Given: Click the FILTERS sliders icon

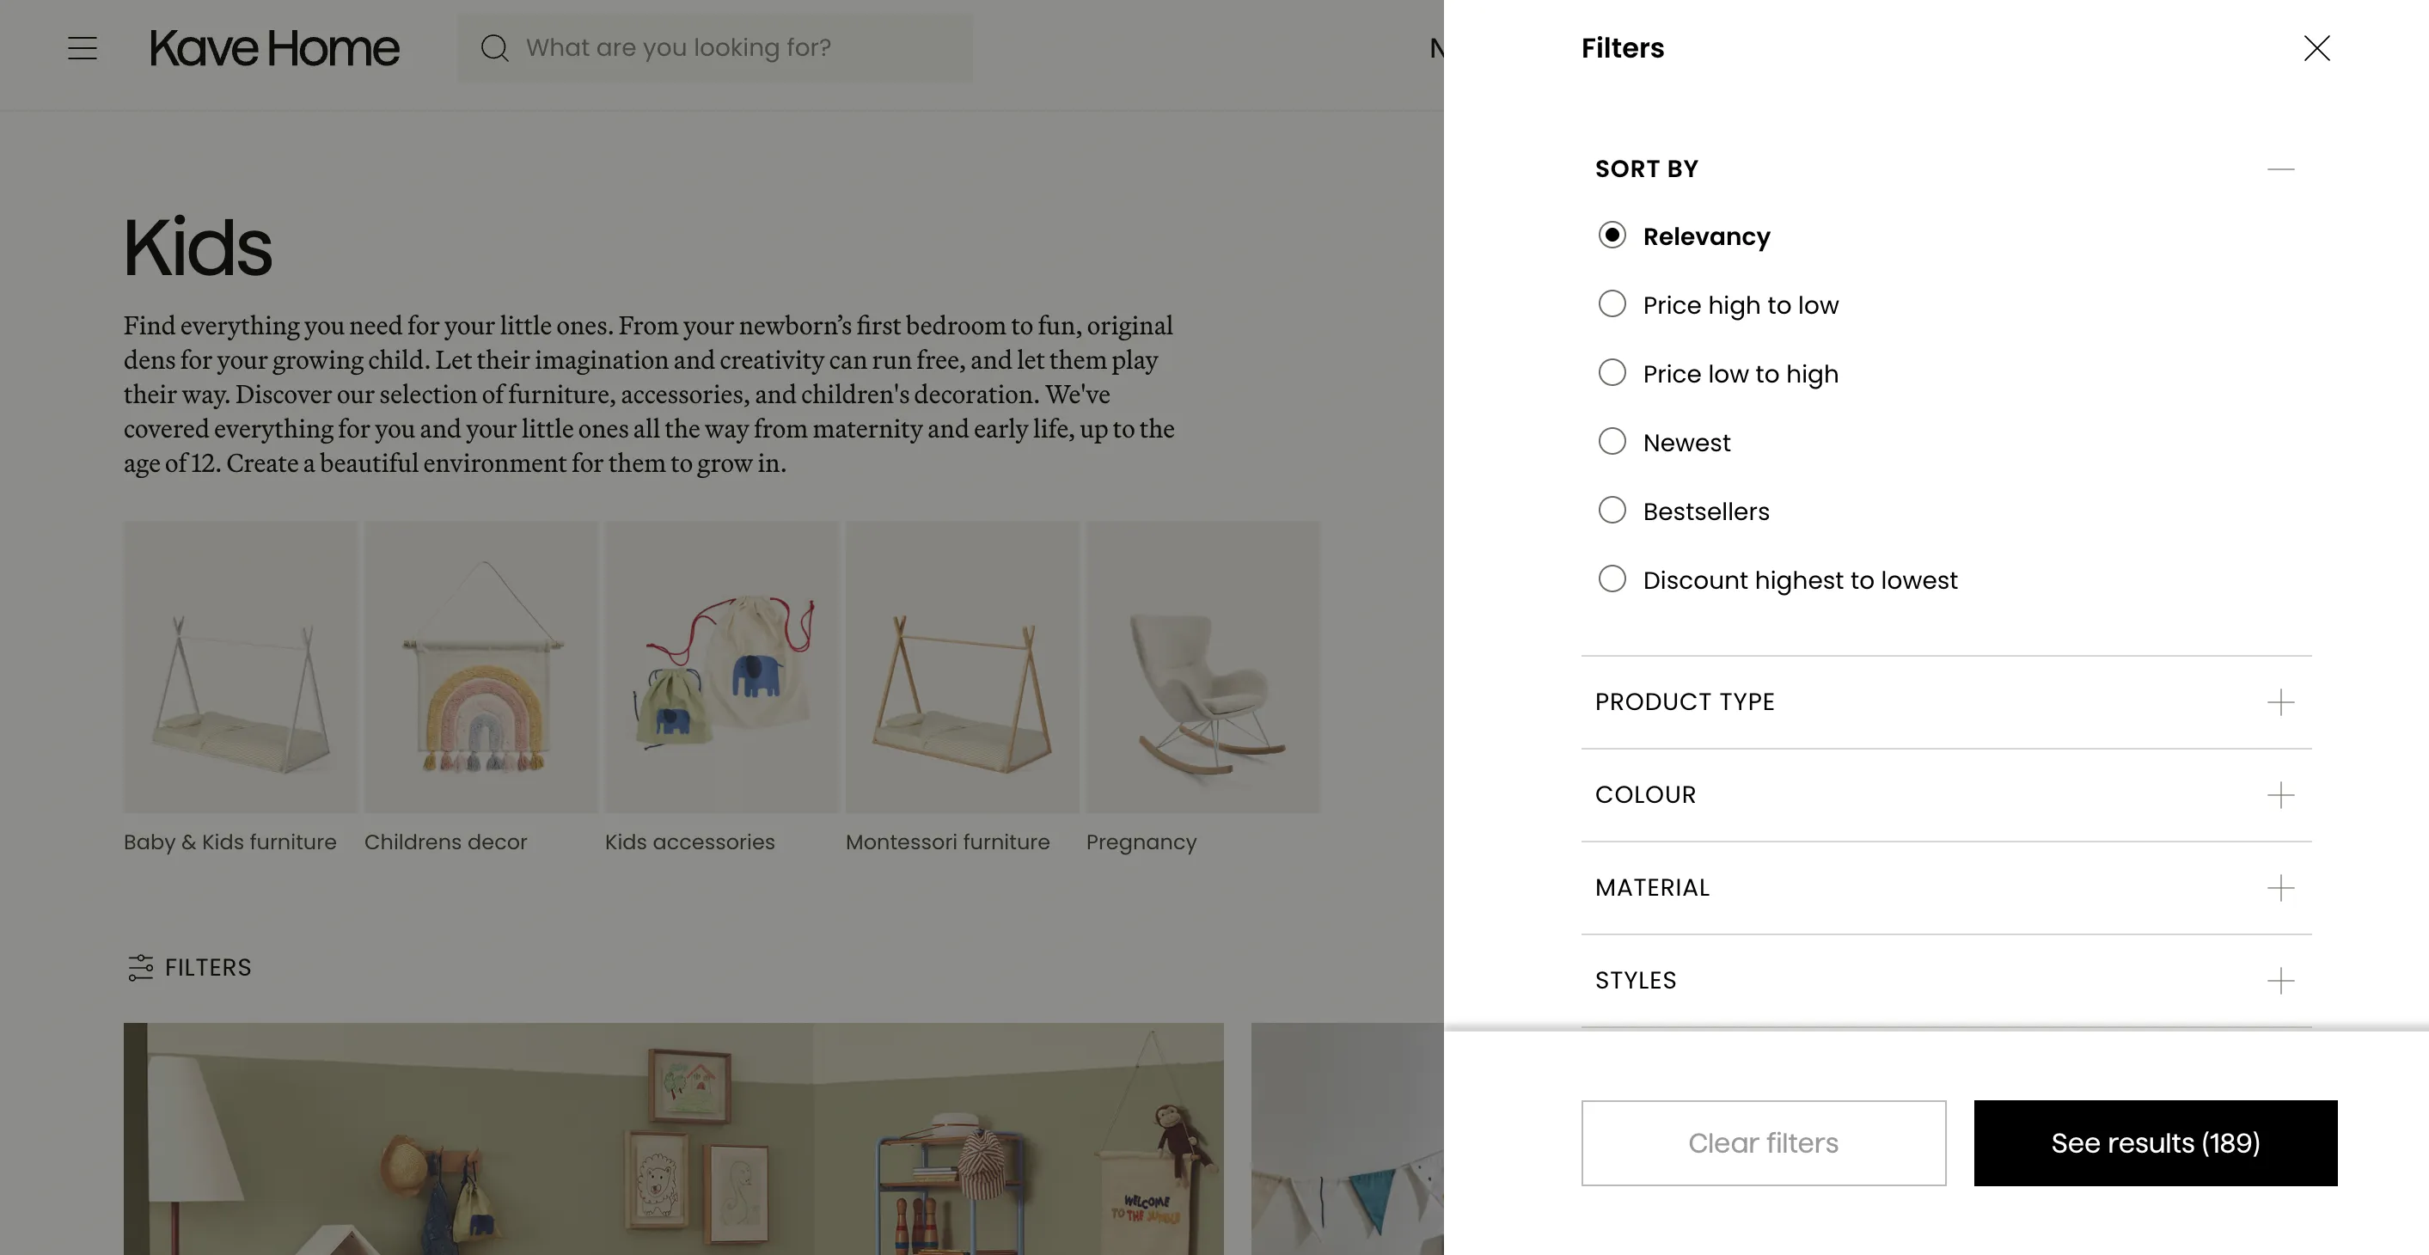Looking at the screenshot, I should point(140,967).
